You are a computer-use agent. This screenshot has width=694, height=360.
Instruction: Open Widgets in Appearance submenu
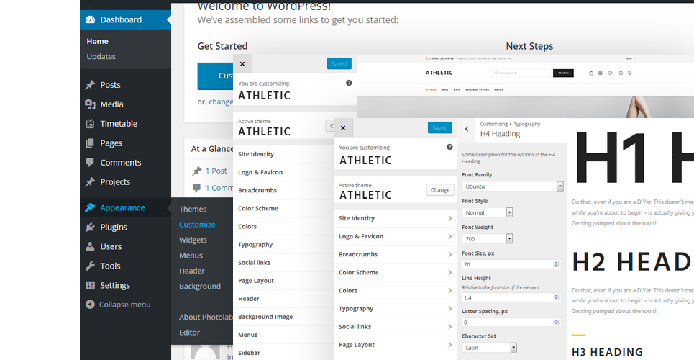pyautogui.click(x=193, y=240)
